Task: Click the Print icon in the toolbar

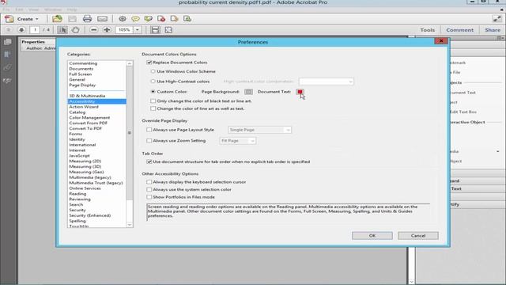Action: [87, 19]
